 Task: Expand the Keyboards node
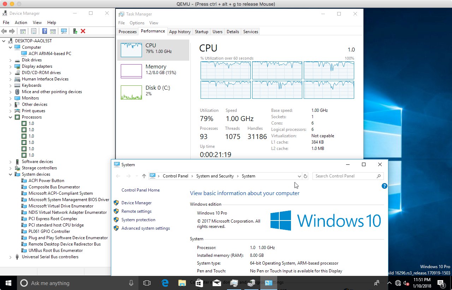[10, 85]
